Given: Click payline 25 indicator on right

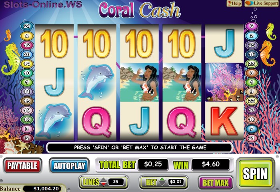Looking at the screenshot, I should coord(252,45).
